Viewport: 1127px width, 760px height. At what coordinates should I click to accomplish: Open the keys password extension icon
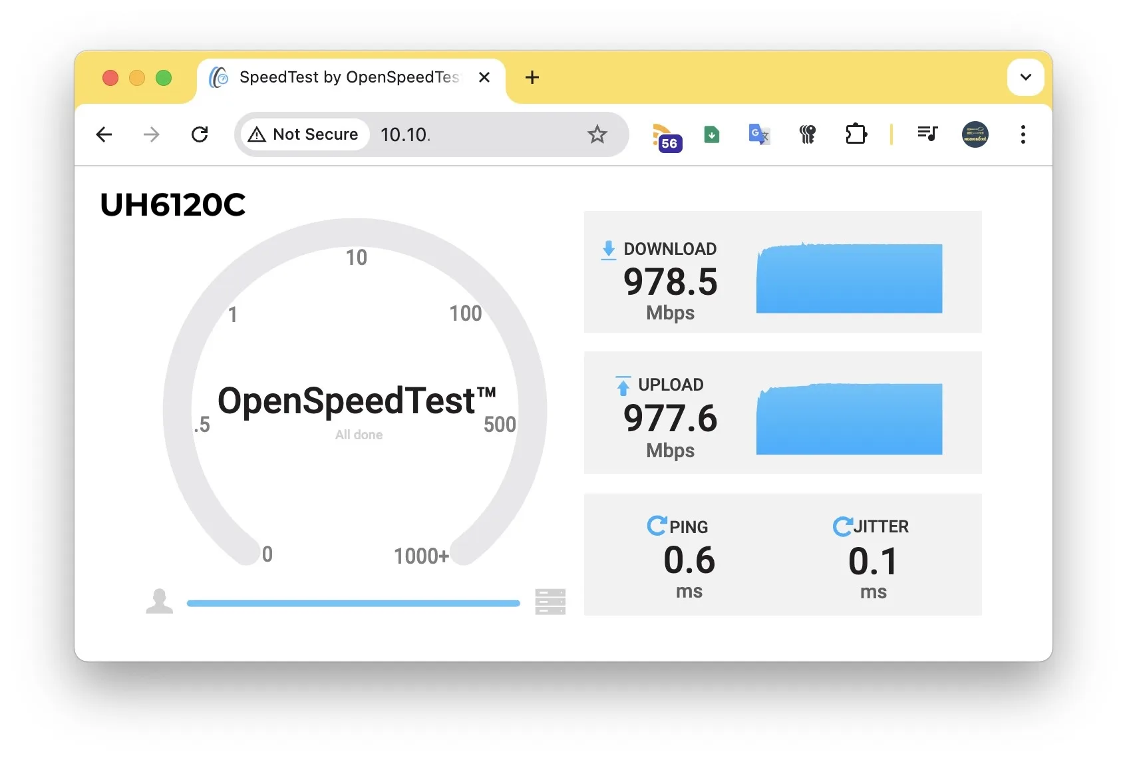[807, 134]
